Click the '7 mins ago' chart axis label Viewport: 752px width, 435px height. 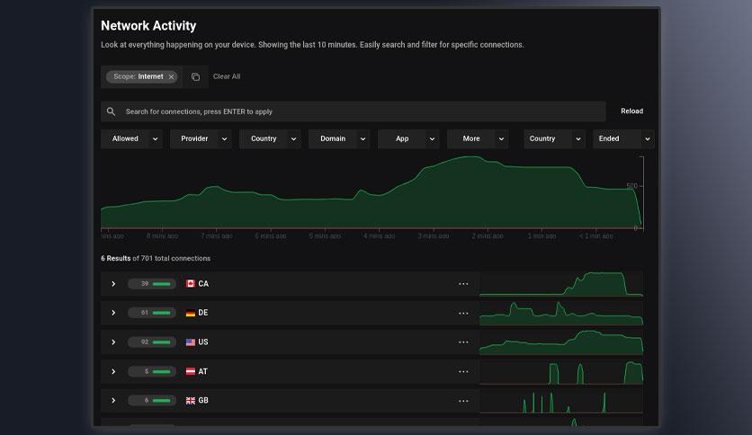(216, 235)
